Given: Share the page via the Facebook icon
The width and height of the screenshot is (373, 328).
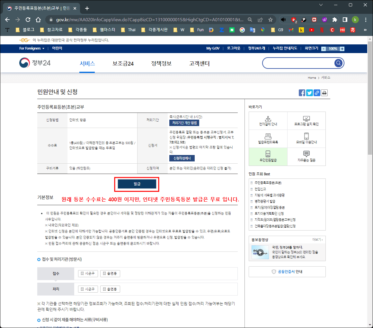Looking at the screenshot, I should [302, 93].
